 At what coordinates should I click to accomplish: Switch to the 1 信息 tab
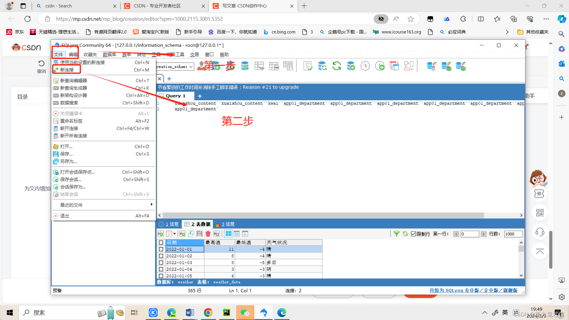(169, 224)
